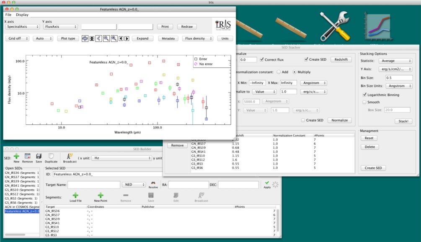Open the Flux density dropdown
Image resolution: width=421 pixels, height=242 pixels.
coord(198,39)
